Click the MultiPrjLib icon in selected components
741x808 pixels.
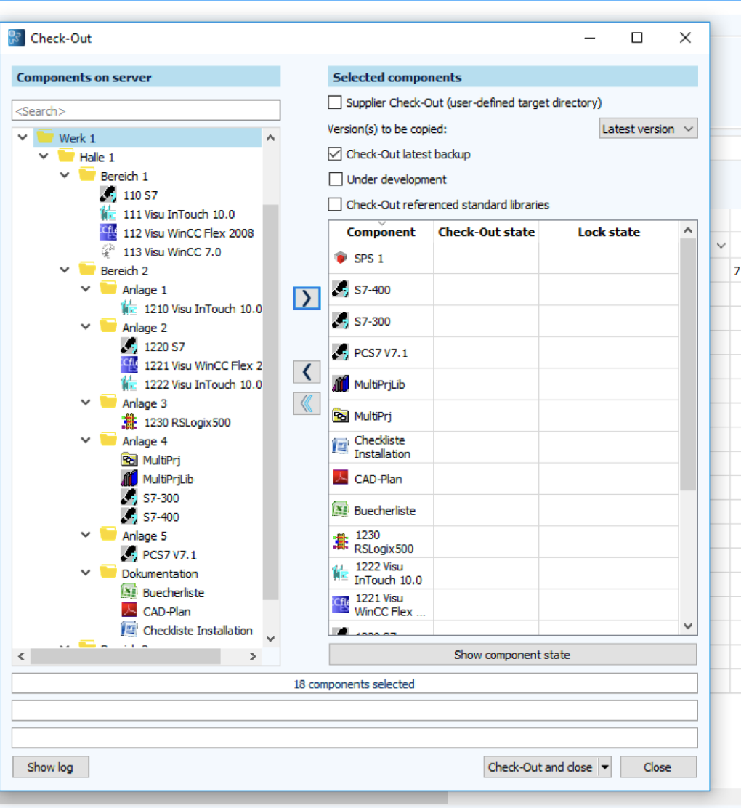340,384
